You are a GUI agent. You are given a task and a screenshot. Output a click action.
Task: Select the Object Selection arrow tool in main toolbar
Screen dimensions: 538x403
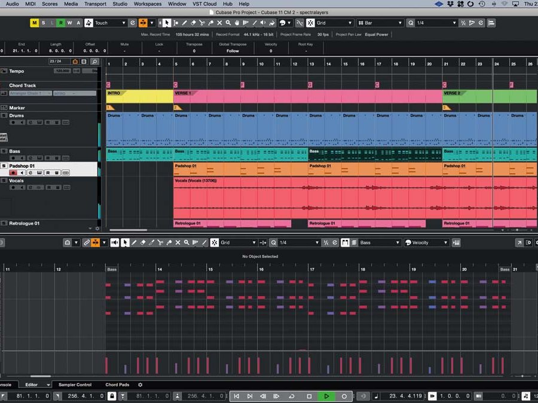click(x=166, y=23)
